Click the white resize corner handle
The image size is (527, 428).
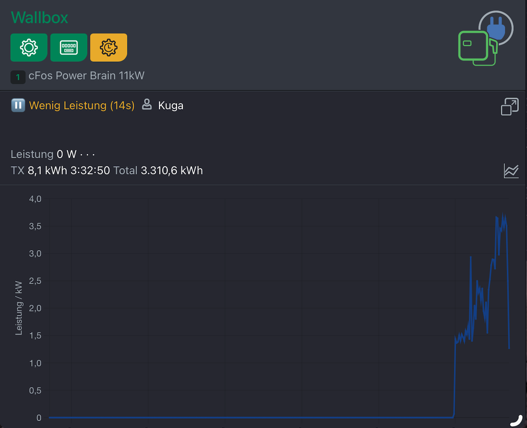pyautogui.click(x=518, y=420)
